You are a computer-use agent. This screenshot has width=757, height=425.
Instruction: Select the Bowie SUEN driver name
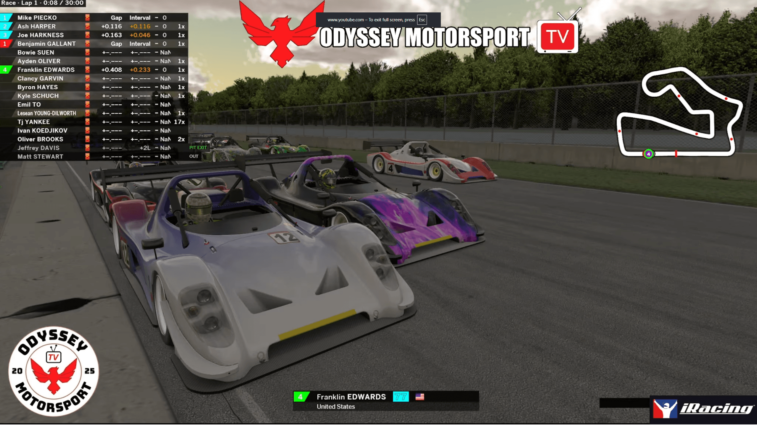click(36, 52)
